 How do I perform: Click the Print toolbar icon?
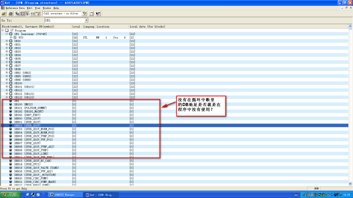(x=10, y=13)
